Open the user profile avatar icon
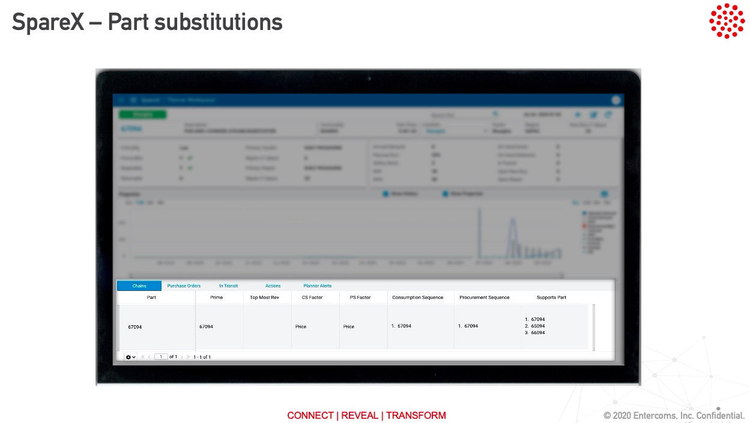The width and height of the screenshot is (750, 423). pyautogui.click(x=615, y=100)
